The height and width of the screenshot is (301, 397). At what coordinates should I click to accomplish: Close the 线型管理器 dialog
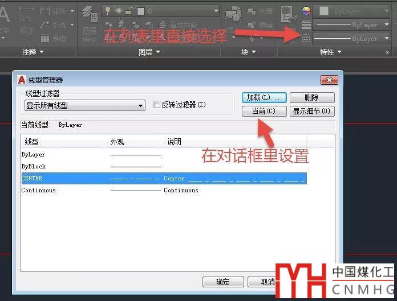click(x=329, y=80)
